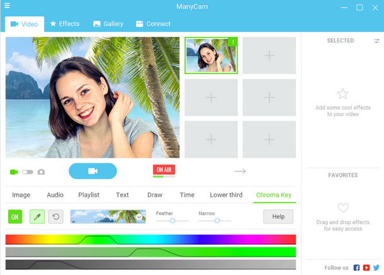Select the eyedropper color picker tool
The width and height of the screenshot is (384, 275).
37,217
